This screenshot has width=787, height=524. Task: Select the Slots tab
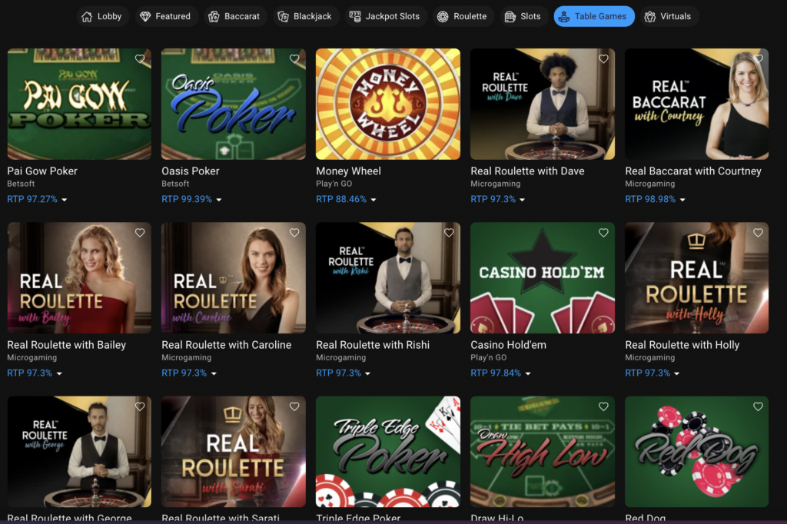523,17
